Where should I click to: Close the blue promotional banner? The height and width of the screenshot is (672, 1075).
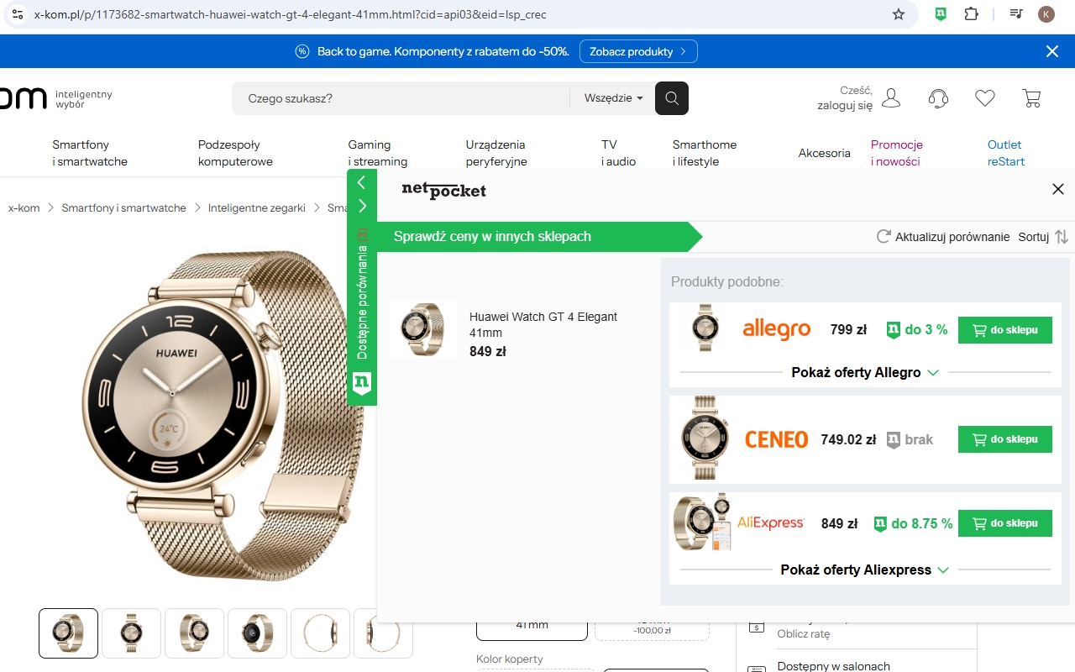point(1052,51)
